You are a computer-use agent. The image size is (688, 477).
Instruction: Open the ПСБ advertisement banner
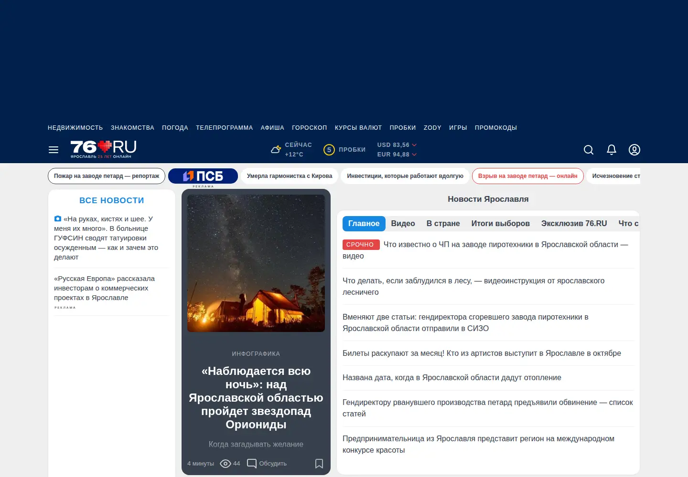pyautogui.click(x=203, y=176)
